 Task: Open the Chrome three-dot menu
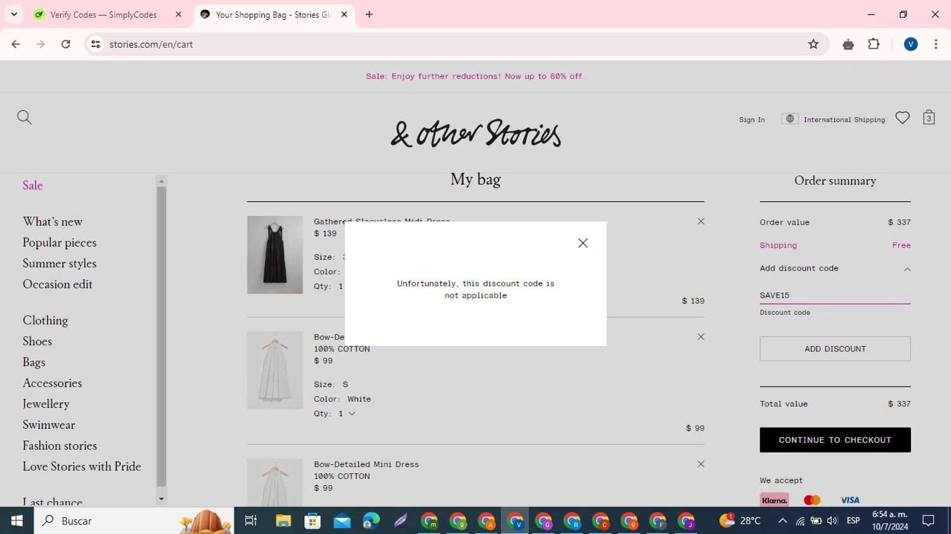point(936,44)
